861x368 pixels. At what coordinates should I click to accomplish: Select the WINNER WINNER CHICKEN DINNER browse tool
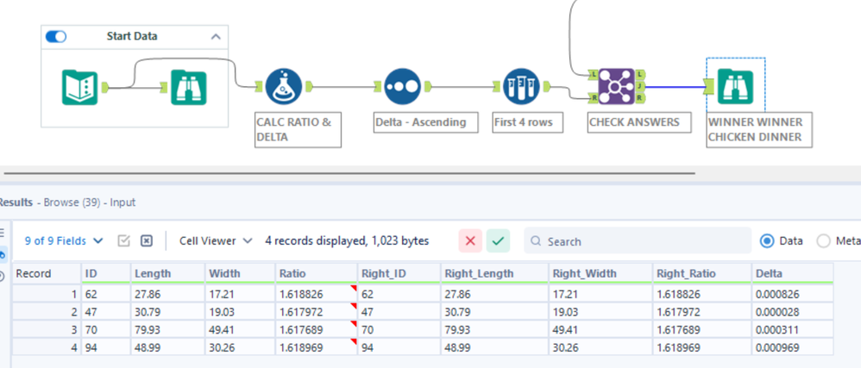click(736, 86)
